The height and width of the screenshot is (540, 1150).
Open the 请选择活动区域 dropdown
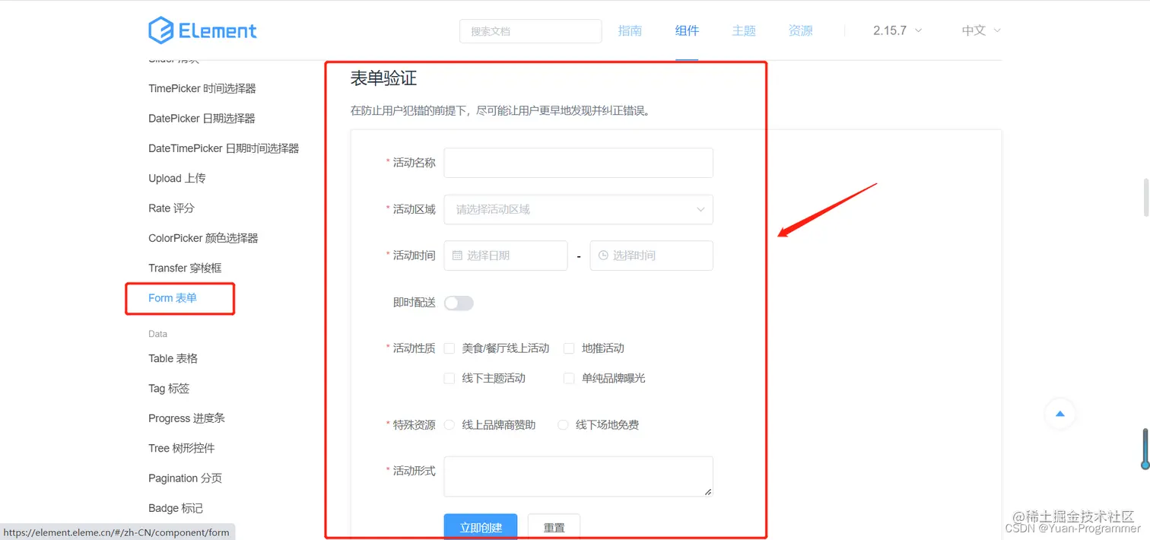pyautogui.click(x=578, y=209)
